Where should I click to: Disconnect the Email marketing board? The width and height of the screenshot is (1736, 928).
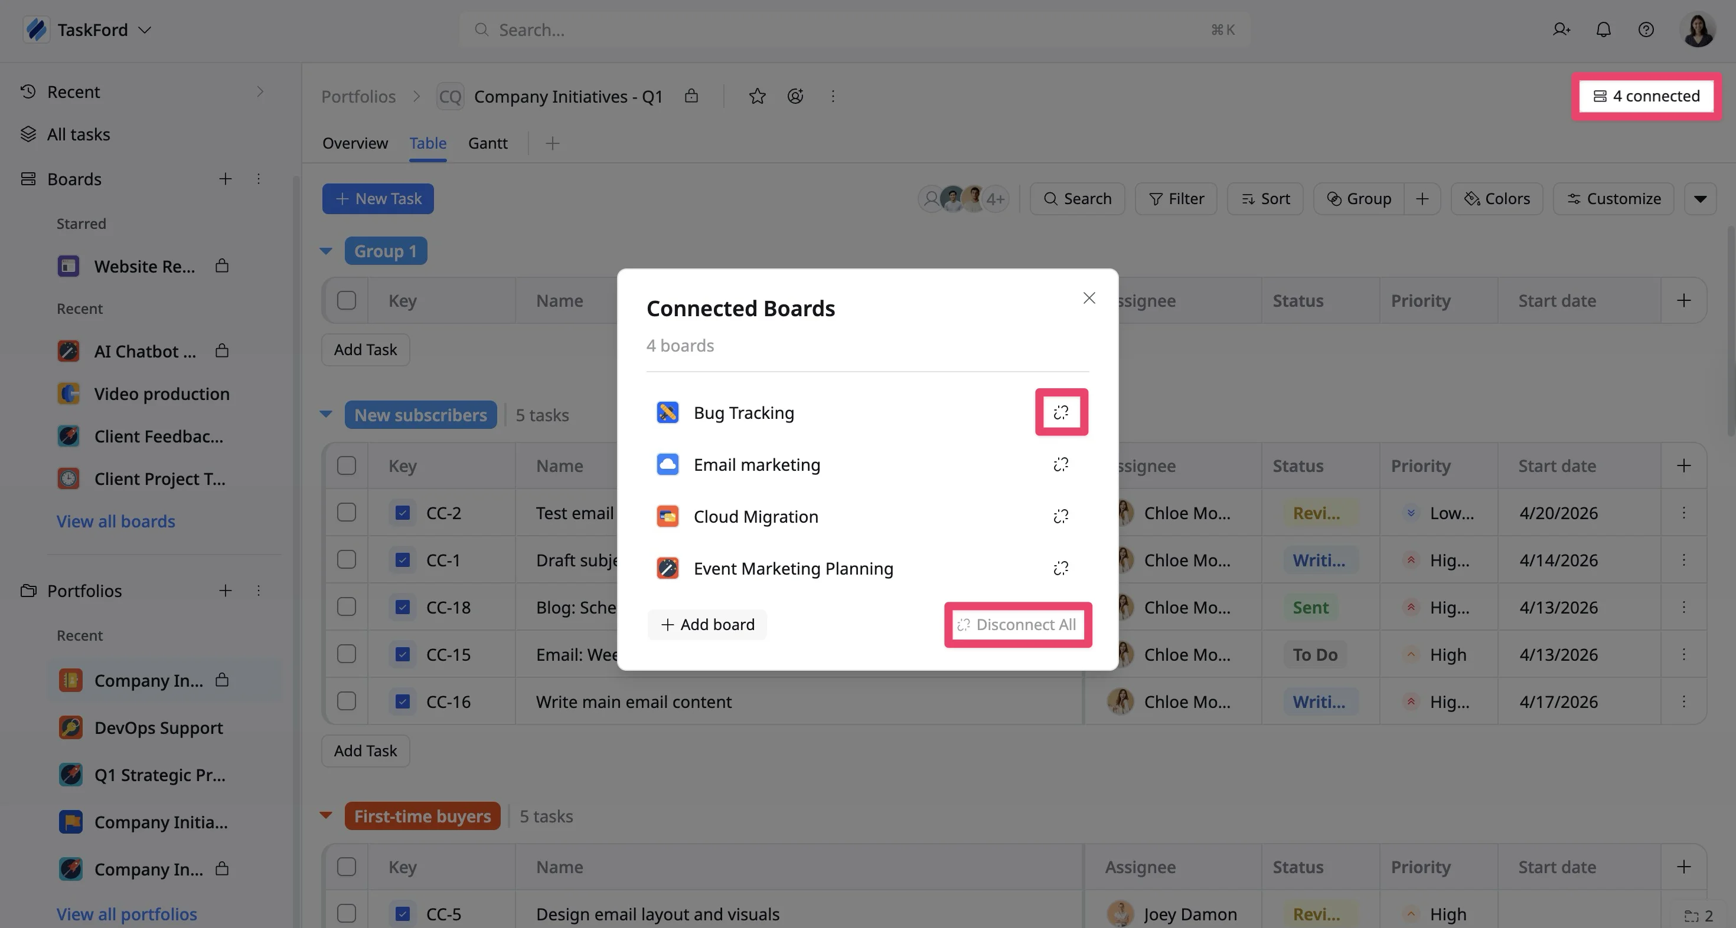[1060, 465]
